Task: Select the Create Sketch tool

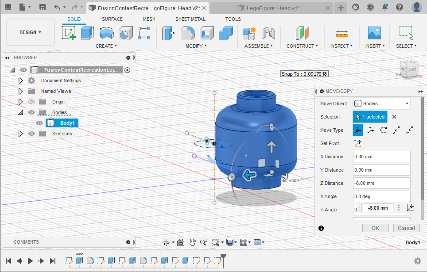Action: (68, 33)
